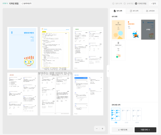Zoom in with the plus icon
This screenshot has height=135, width=161.
click(102, 128)
